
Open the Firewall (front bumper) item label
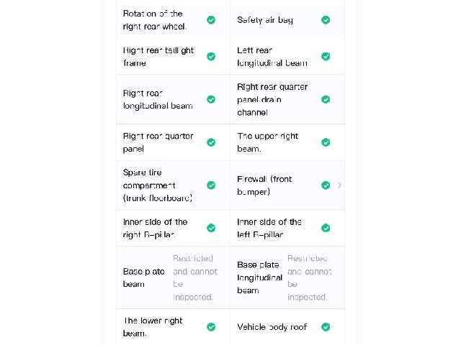click(264, 185)
